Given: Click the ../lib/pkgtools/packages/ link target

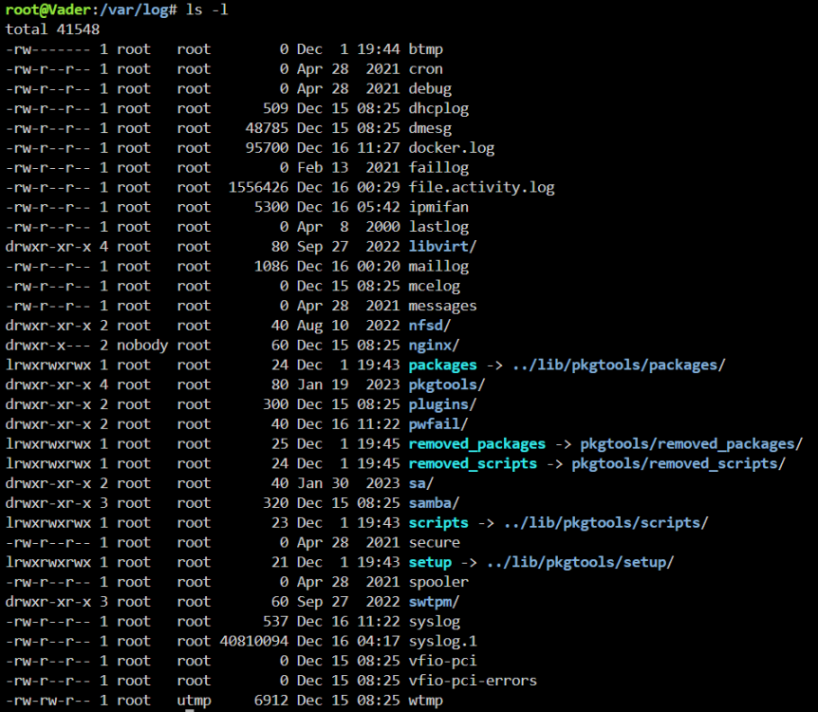Looking at the screenshot, I should tap(619, 365).
